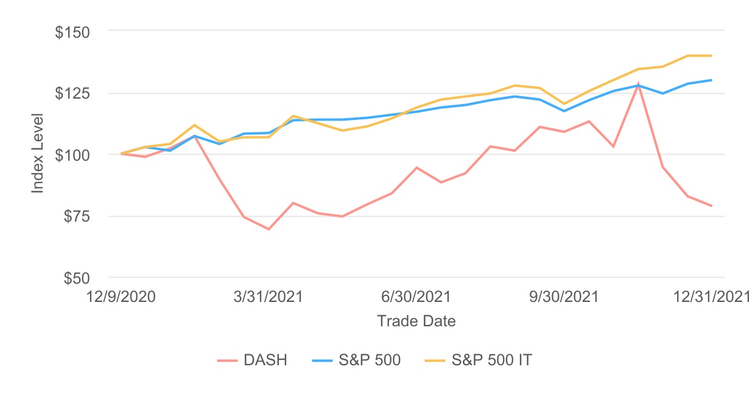
Task: Click the 9/30/2021 trade date label
Action: [x=564, y=296]
